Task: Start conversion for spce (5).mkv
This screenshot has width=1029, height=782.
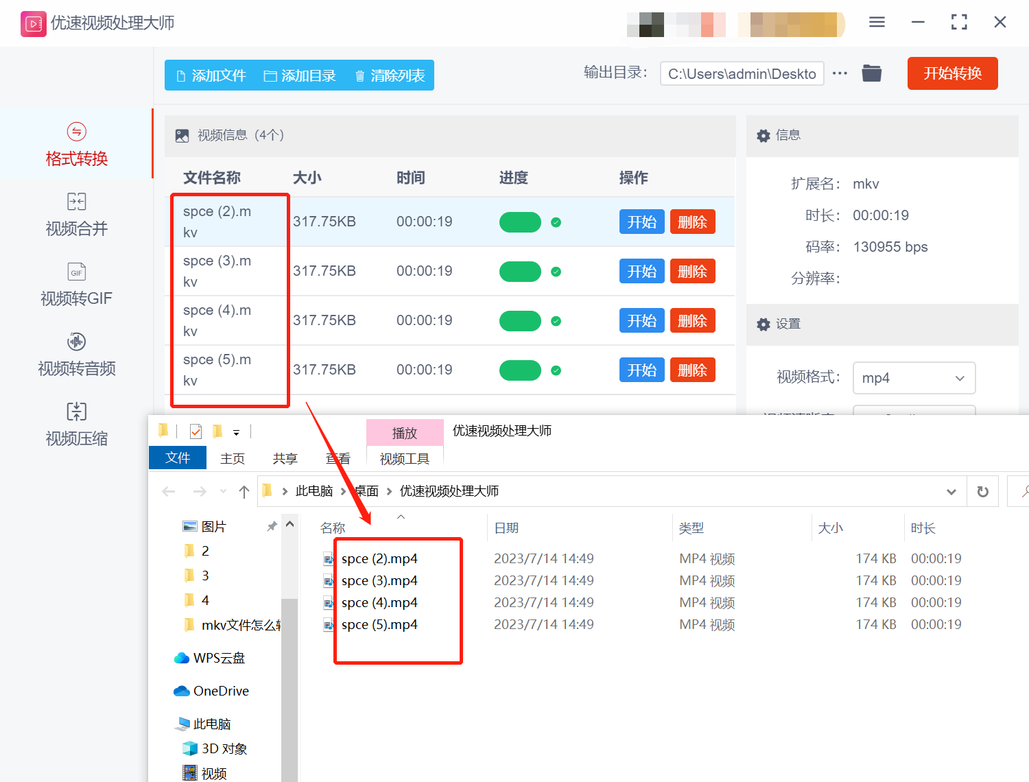Action: [x=641, y=370]
